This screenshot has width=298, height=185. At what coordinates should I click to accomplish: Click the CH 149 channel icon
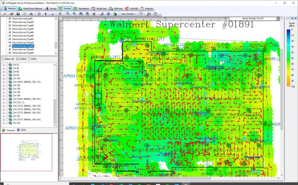pos(10,96)
